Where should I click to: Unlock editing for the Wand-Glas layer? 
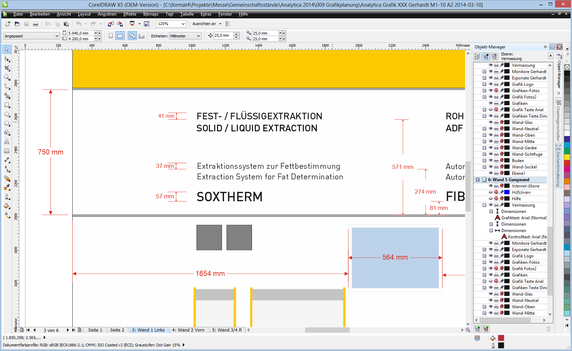(x=502, y=123)
